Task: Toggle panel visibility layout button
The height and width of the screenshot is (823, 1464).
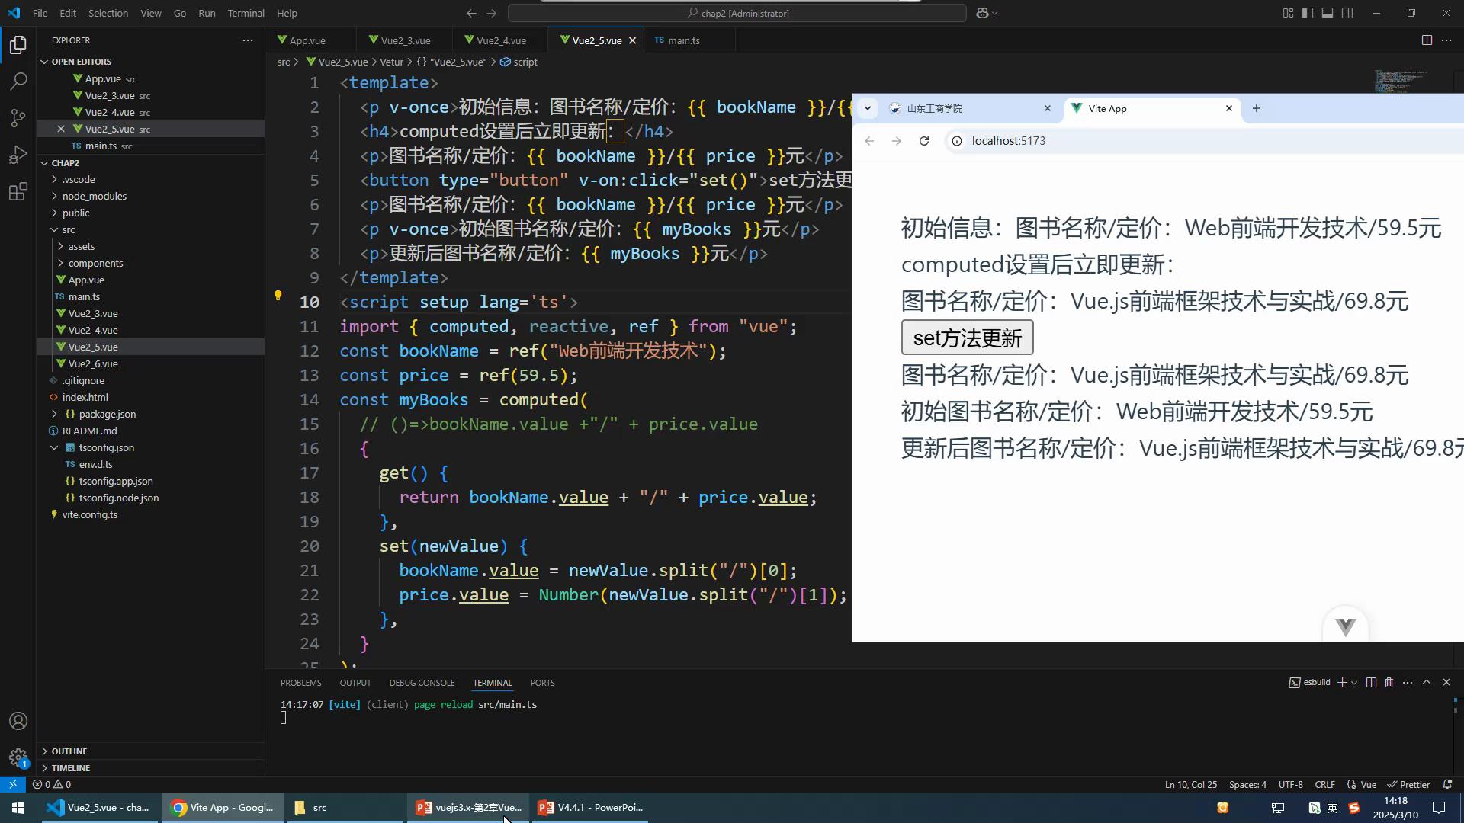Action: [1328, 13]
